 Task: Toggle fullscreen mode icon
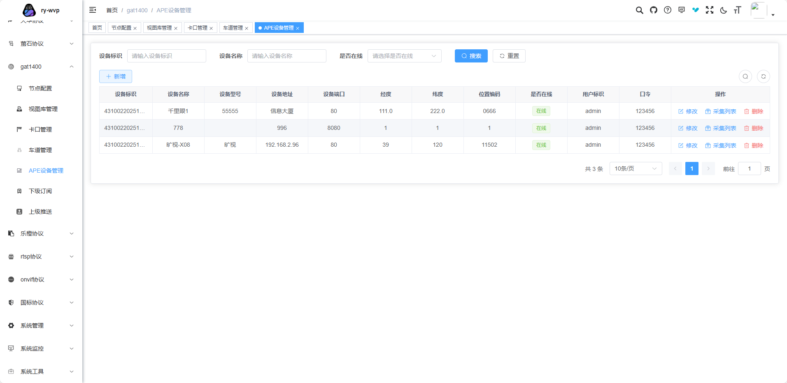pos(710,10)
